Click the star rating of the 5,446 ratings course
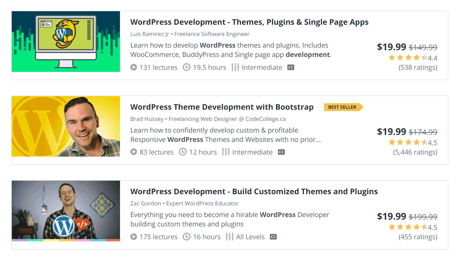The image size is (460, 260). pos(408,142)
